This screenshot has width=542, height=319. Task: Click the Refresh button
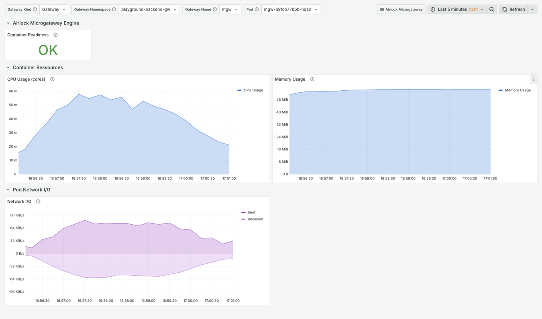point(513,9)
